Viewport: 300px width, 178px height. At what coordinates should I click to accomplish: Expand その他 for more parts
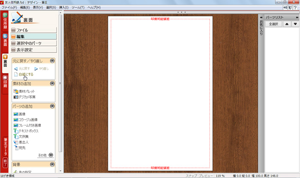click(51, 155)
